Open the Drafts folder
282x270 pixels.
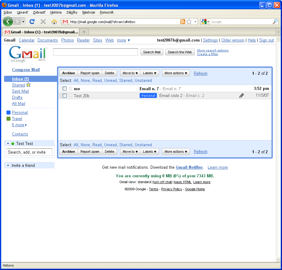coord(17,97)
